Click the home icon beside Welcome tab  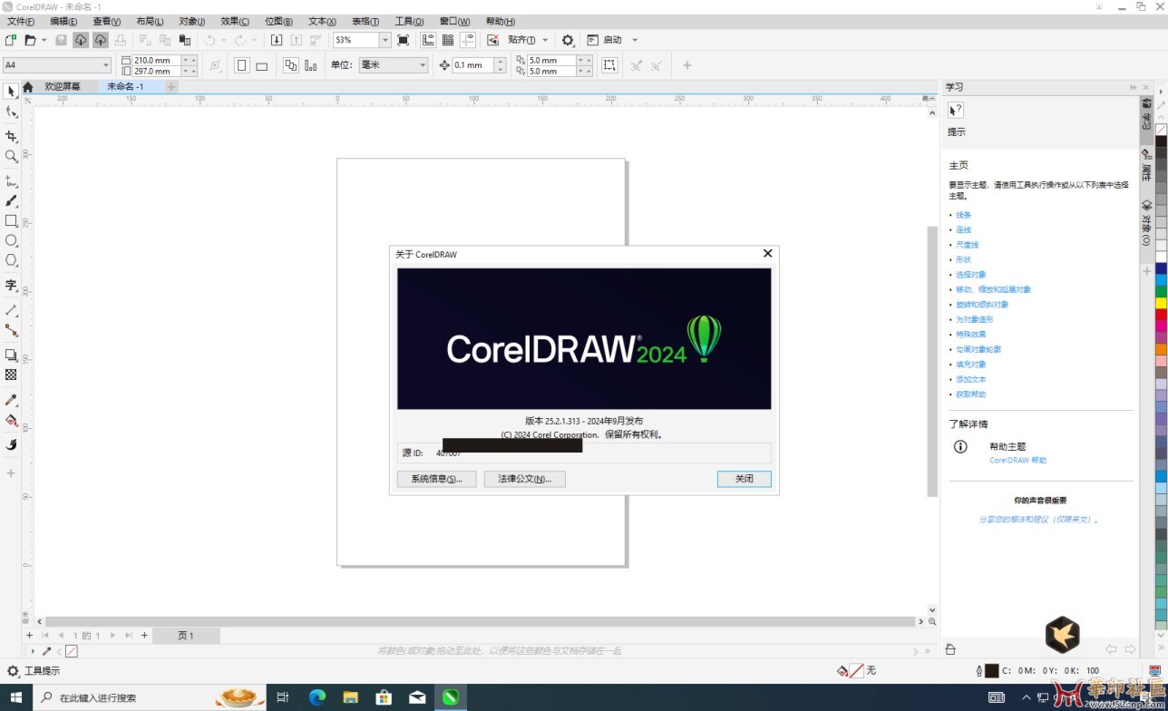click(x=28, y=87)
